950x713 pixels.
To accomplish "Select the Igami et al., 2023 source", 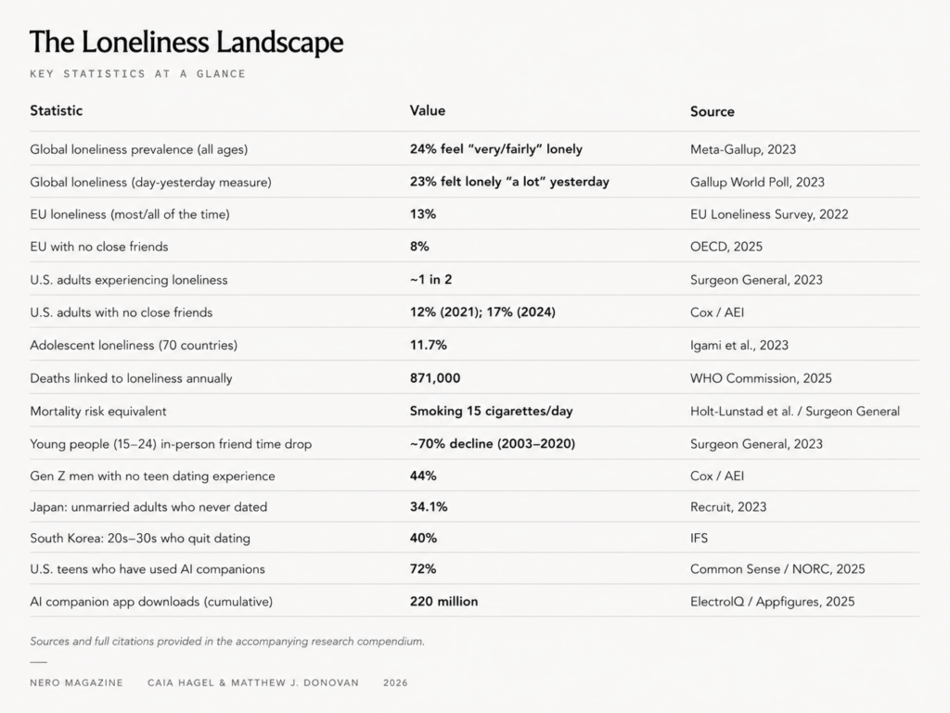I will click(739, 345).
